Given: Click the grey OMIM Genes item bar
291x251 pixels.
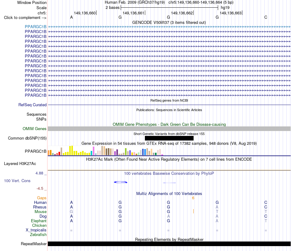Looking at the screenshot, I should (x=169, y=129).
